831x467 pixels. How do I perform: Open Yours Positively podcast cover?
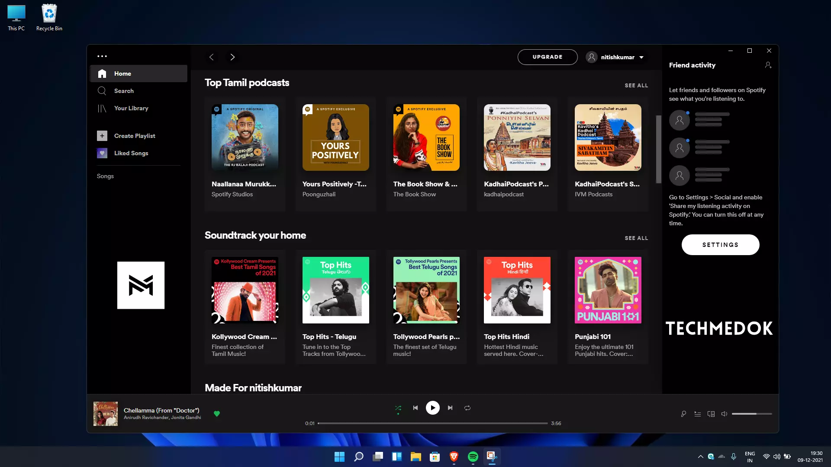pyautogui.click(x=336, y=138)
